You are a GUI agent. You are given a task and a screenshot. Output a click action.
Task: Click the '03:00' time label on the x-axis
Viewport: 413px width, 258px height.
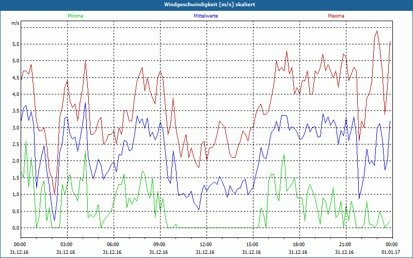(67, 245)
